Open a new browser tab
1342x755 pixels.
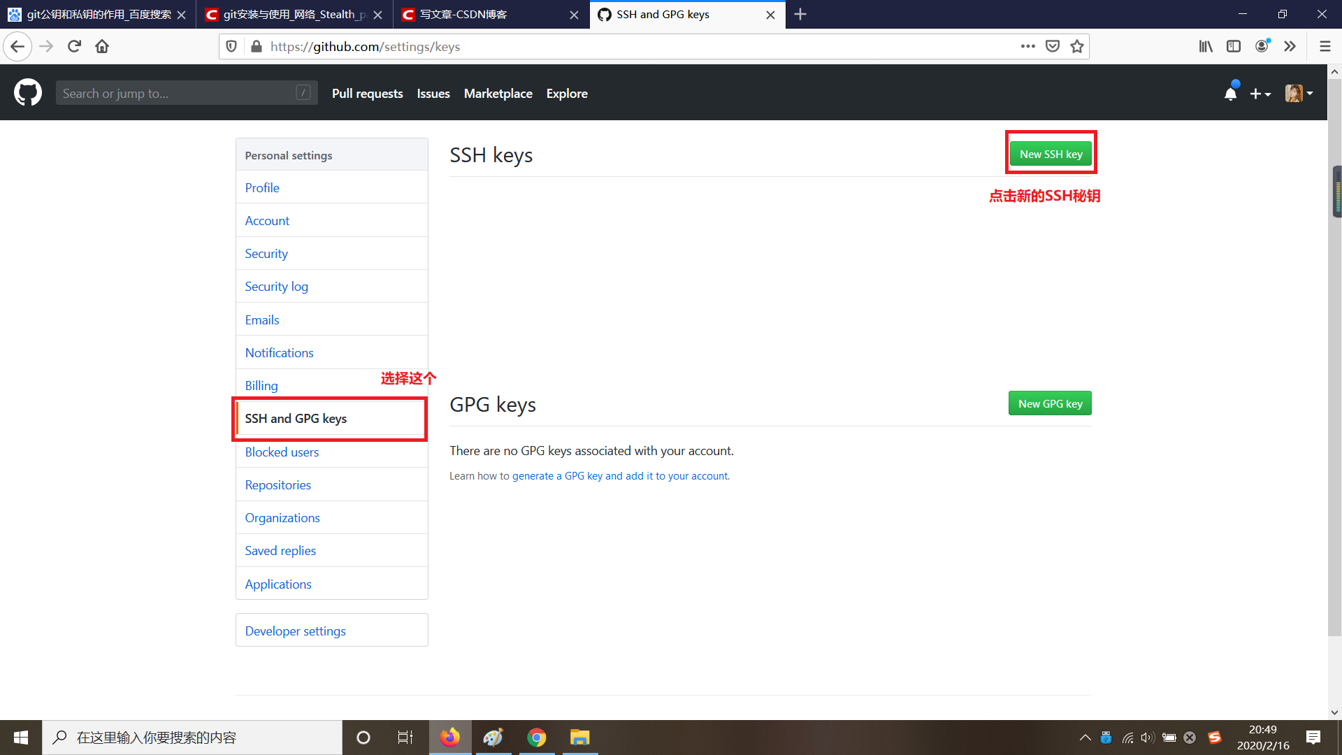pyautogui.click(x=800, y=14)
